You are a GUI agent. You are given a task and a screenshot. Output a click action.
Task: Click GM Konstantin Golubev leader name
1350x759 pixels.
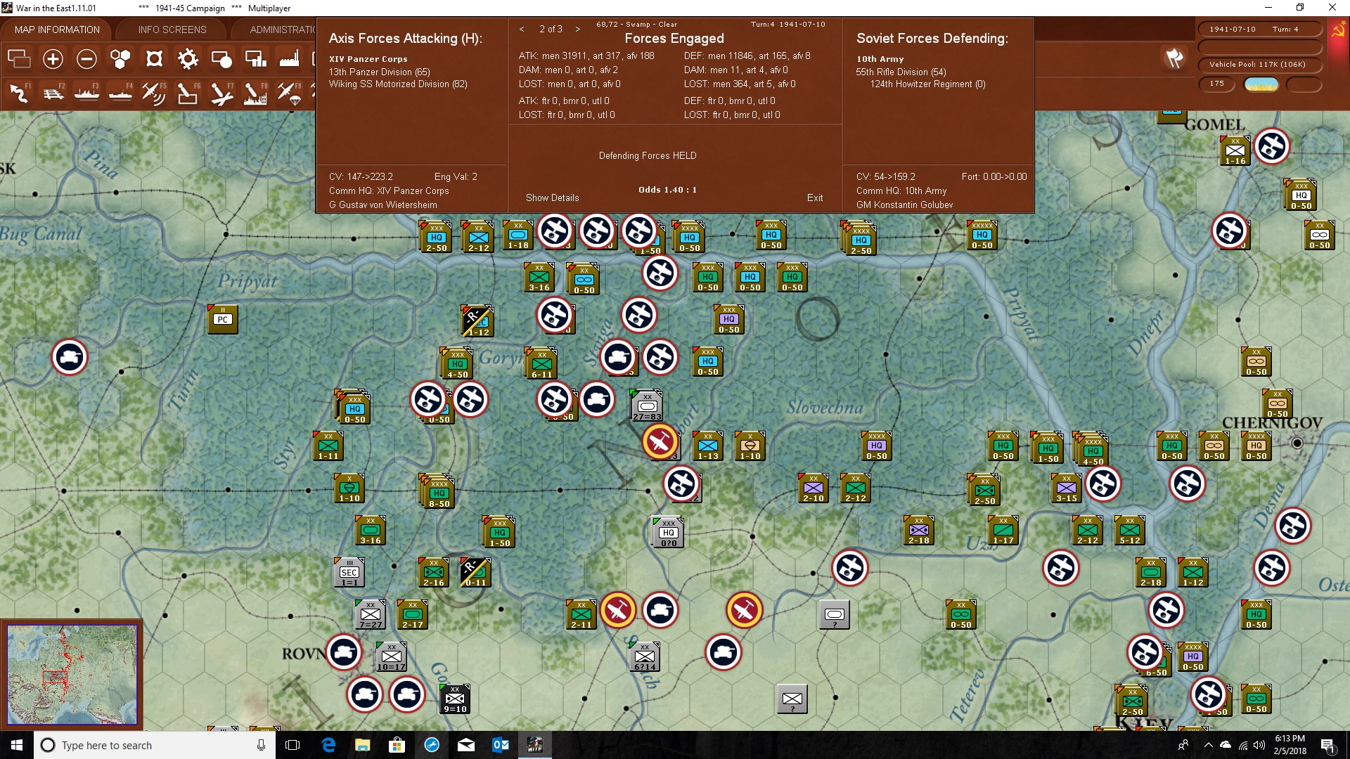905,205
